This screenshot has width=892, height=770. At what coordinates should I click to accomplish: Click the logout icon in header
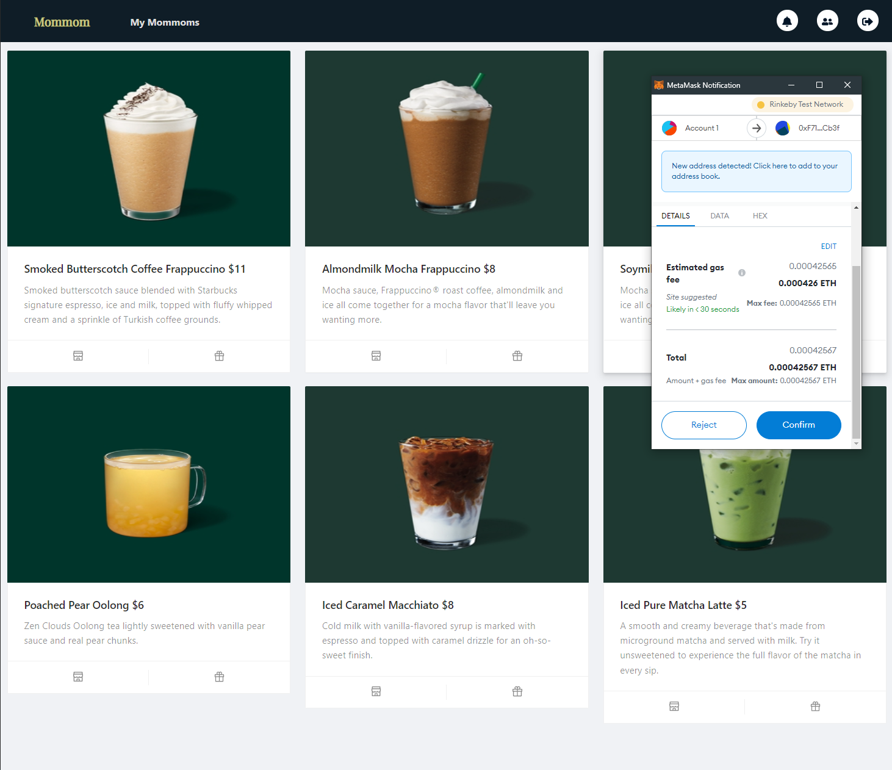868,21
